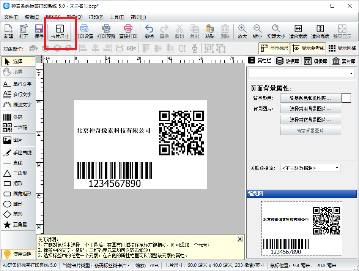Image resolution: width=359 pixels, height=271 pixels.
Task: Save the label with 保存
Action: (39, 32)
